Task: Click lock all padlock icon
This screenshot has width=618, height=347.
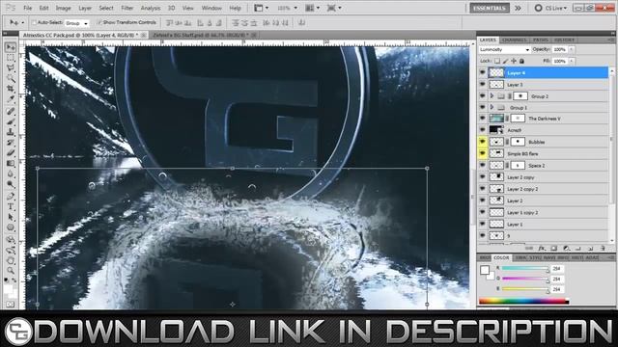Action: coord(521,61)
